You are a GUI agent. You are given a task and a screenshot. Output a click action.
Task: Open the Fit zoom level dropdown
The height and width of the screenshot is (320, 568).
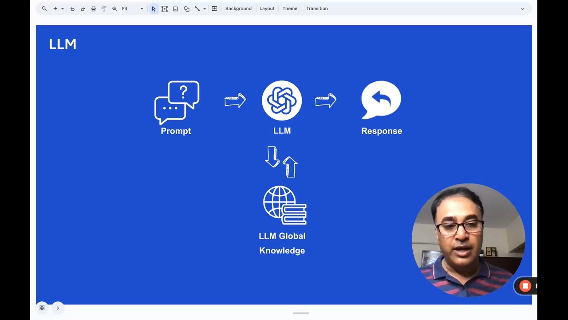coord(133,9)
